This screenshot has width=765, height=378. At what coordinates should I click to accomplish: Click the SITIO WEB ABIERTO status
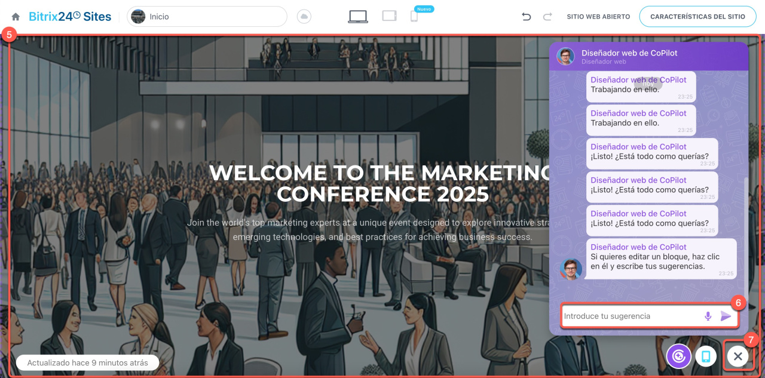598,17
